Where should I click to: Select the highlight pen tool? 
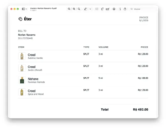pos(85,9)
